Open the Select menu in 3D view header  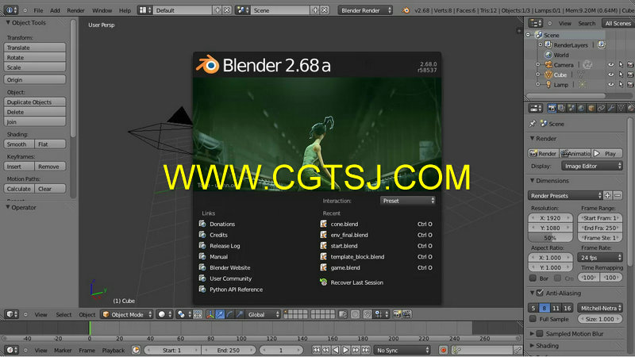coord(63,314)
